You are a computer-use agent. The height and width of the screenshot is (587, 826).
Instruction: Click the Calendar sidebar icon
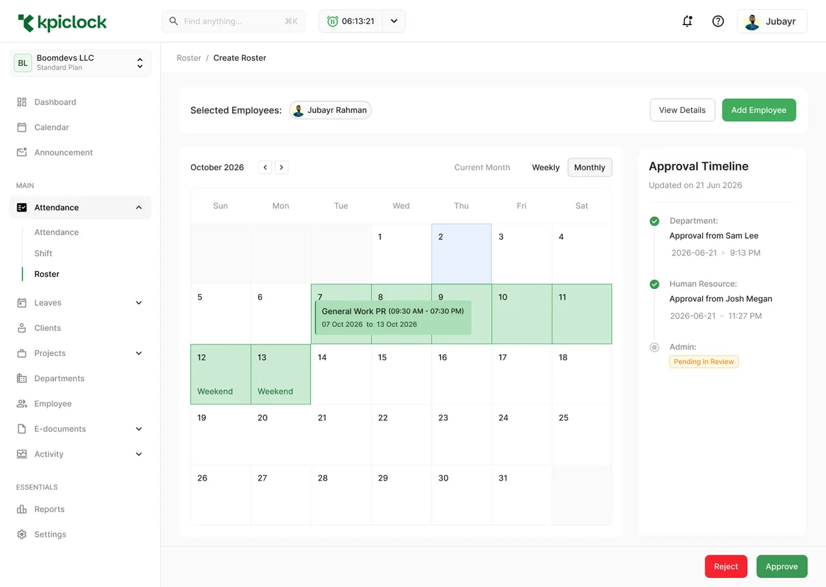coord(22,127)
